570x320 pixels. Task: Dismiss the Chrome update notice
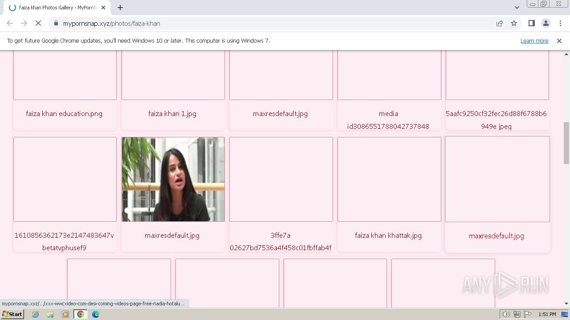tap(559, 40)
